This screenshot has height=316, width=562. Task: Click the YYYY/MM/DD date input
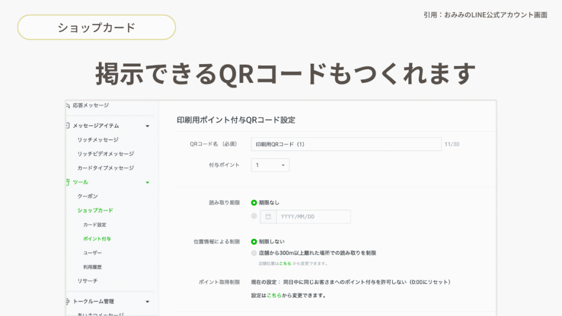click(x=313, y=217)
